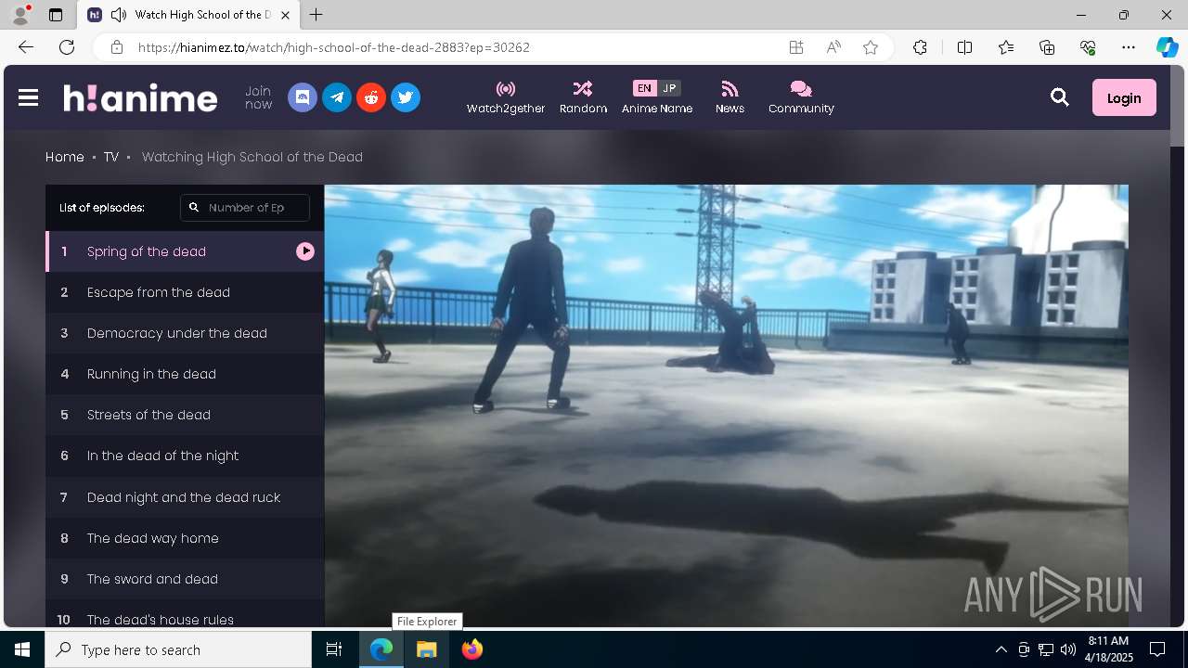The width and height of the screenshot is (1188, 668).
Task: Select episode 7 Dead night and the dead ruck
Action: pos(185,497)
